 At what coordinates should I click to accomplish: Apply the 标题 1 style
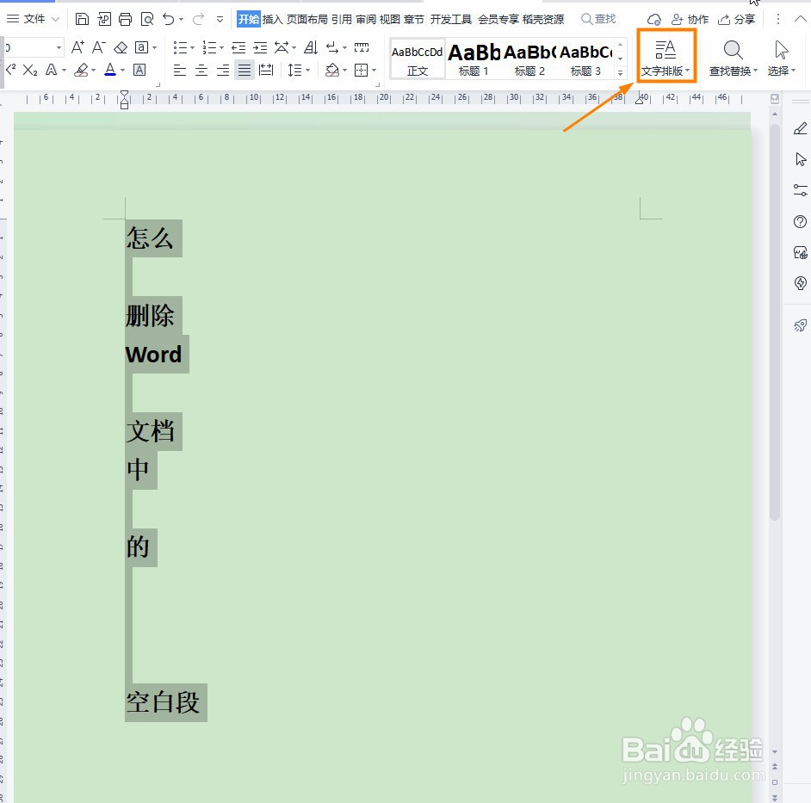point(474,59)
